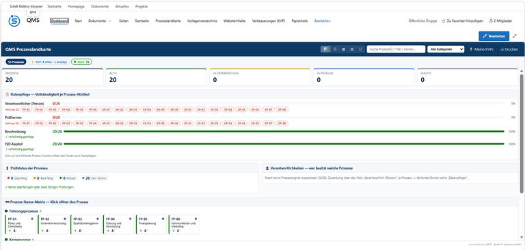Click Zu Favoriten hinzufügen

pyautogui.click(x=462, y=20)
